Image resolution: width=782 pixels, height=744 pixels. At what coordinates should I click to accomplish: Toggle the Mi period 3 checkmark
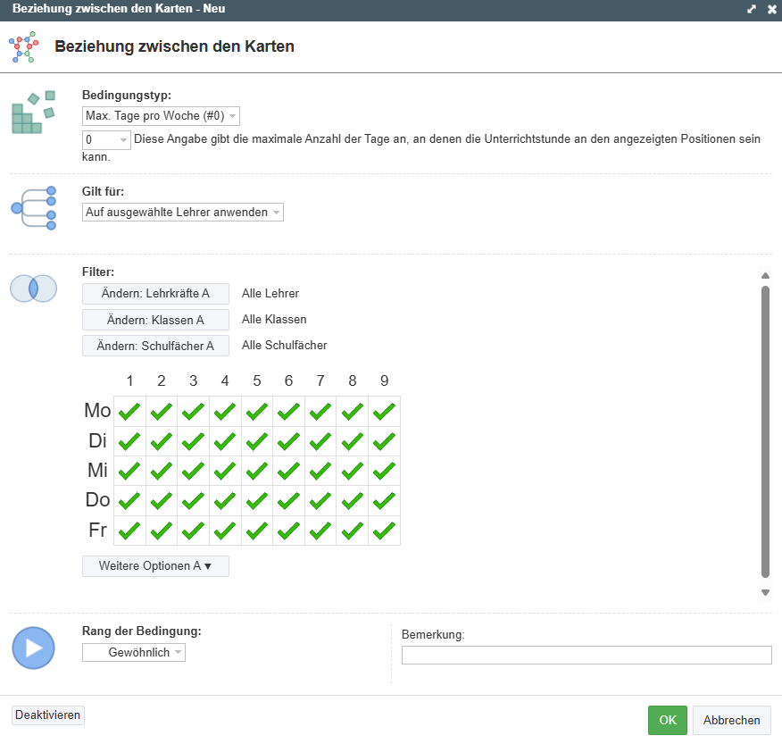(193, 471)
